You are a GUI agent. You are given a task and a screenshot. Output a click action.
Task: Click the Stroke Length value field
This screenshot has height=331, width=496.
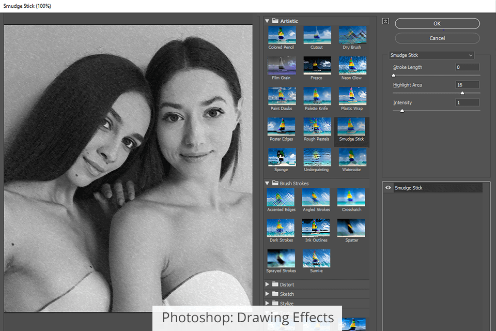coord(467,67)
